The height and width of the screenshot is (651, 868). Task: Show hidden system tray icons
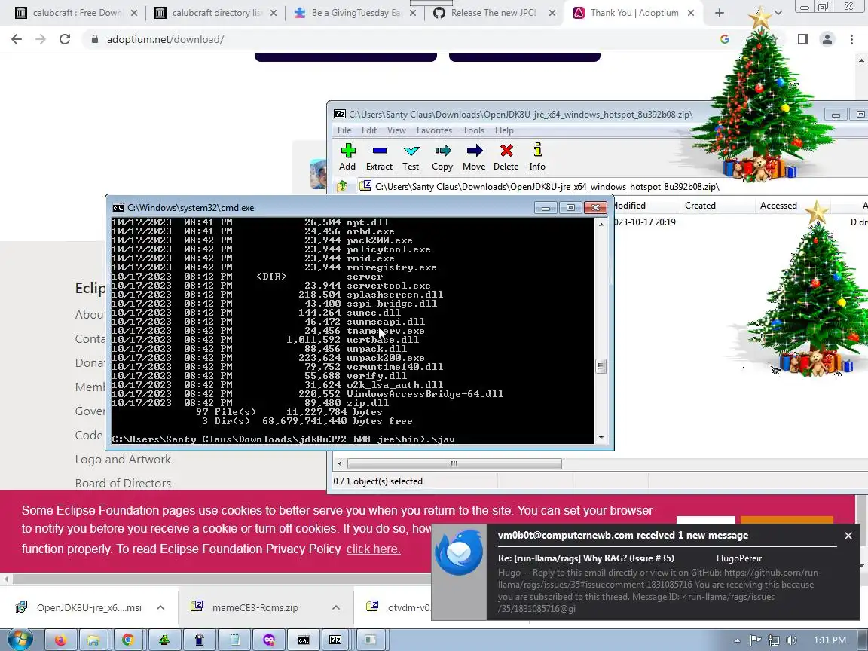coord(737,640)
